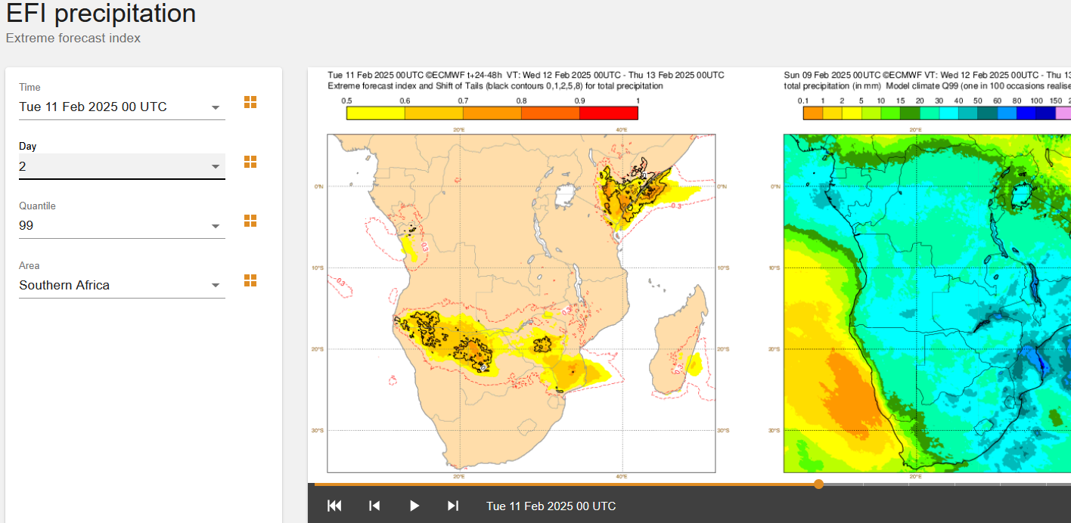Open the Area dropdown showing Southern Africa

coord(122,285)
